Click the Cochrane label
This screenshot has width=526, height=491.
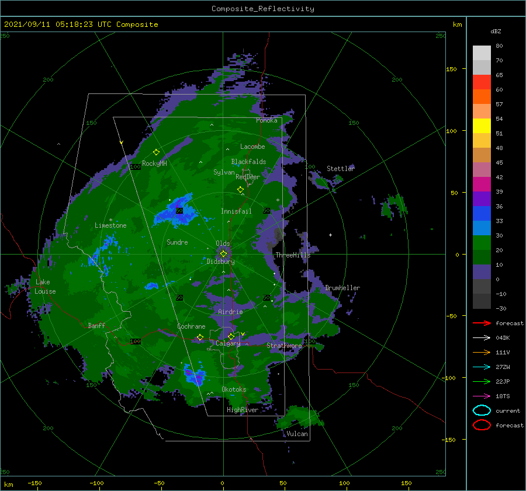191,326
